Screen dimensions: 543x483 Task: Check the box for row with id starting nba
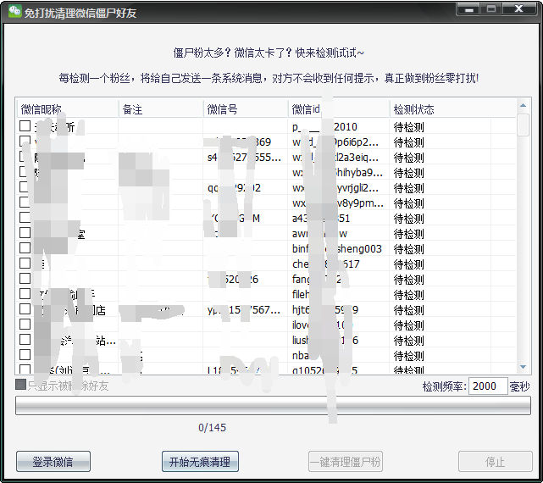pos(25,354)
